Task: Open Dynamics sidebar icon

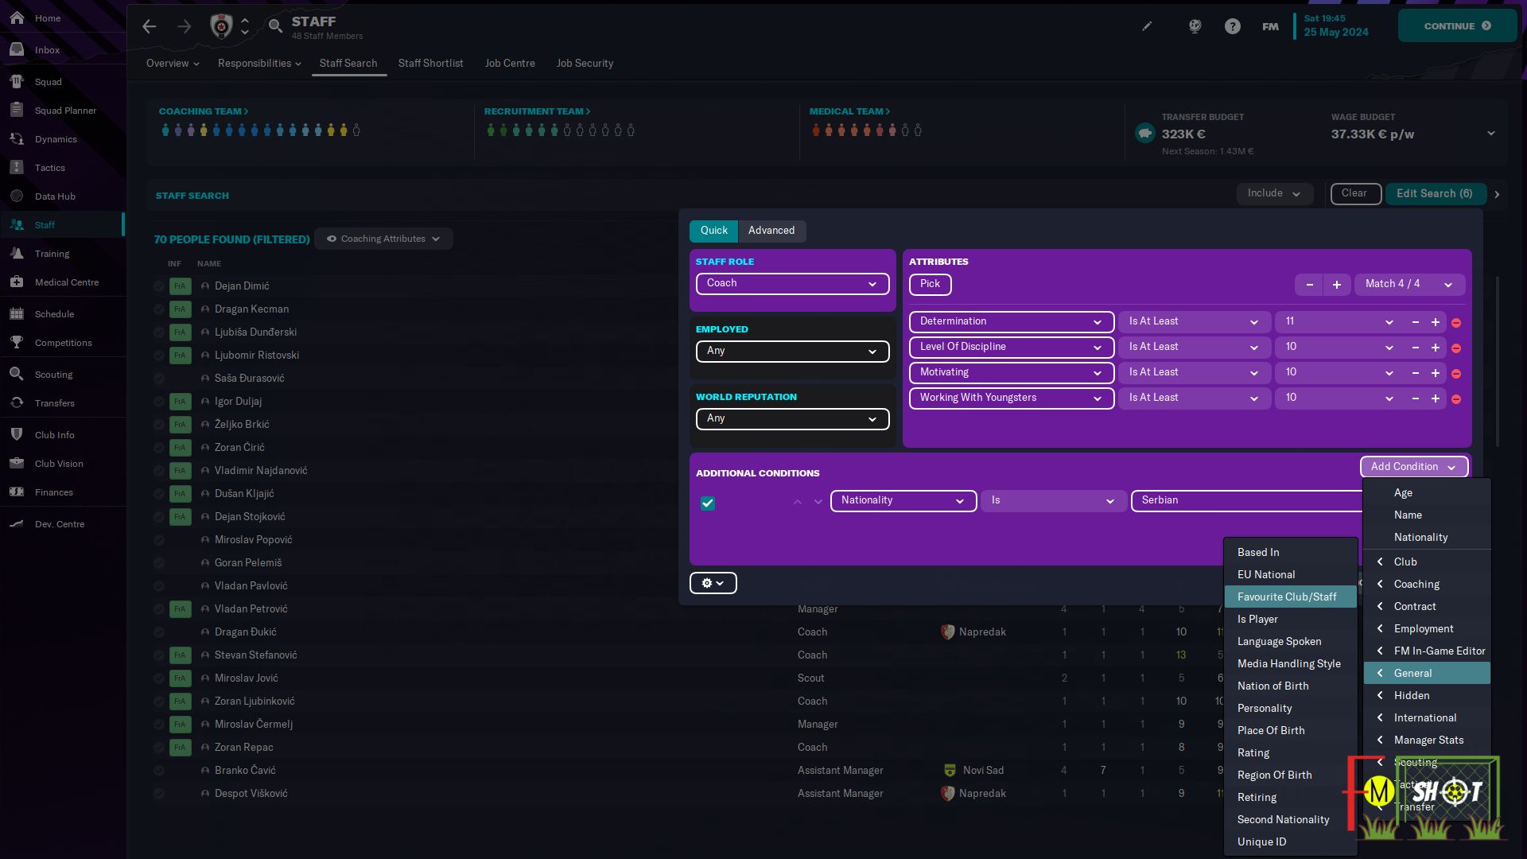Action: (17, 139)
